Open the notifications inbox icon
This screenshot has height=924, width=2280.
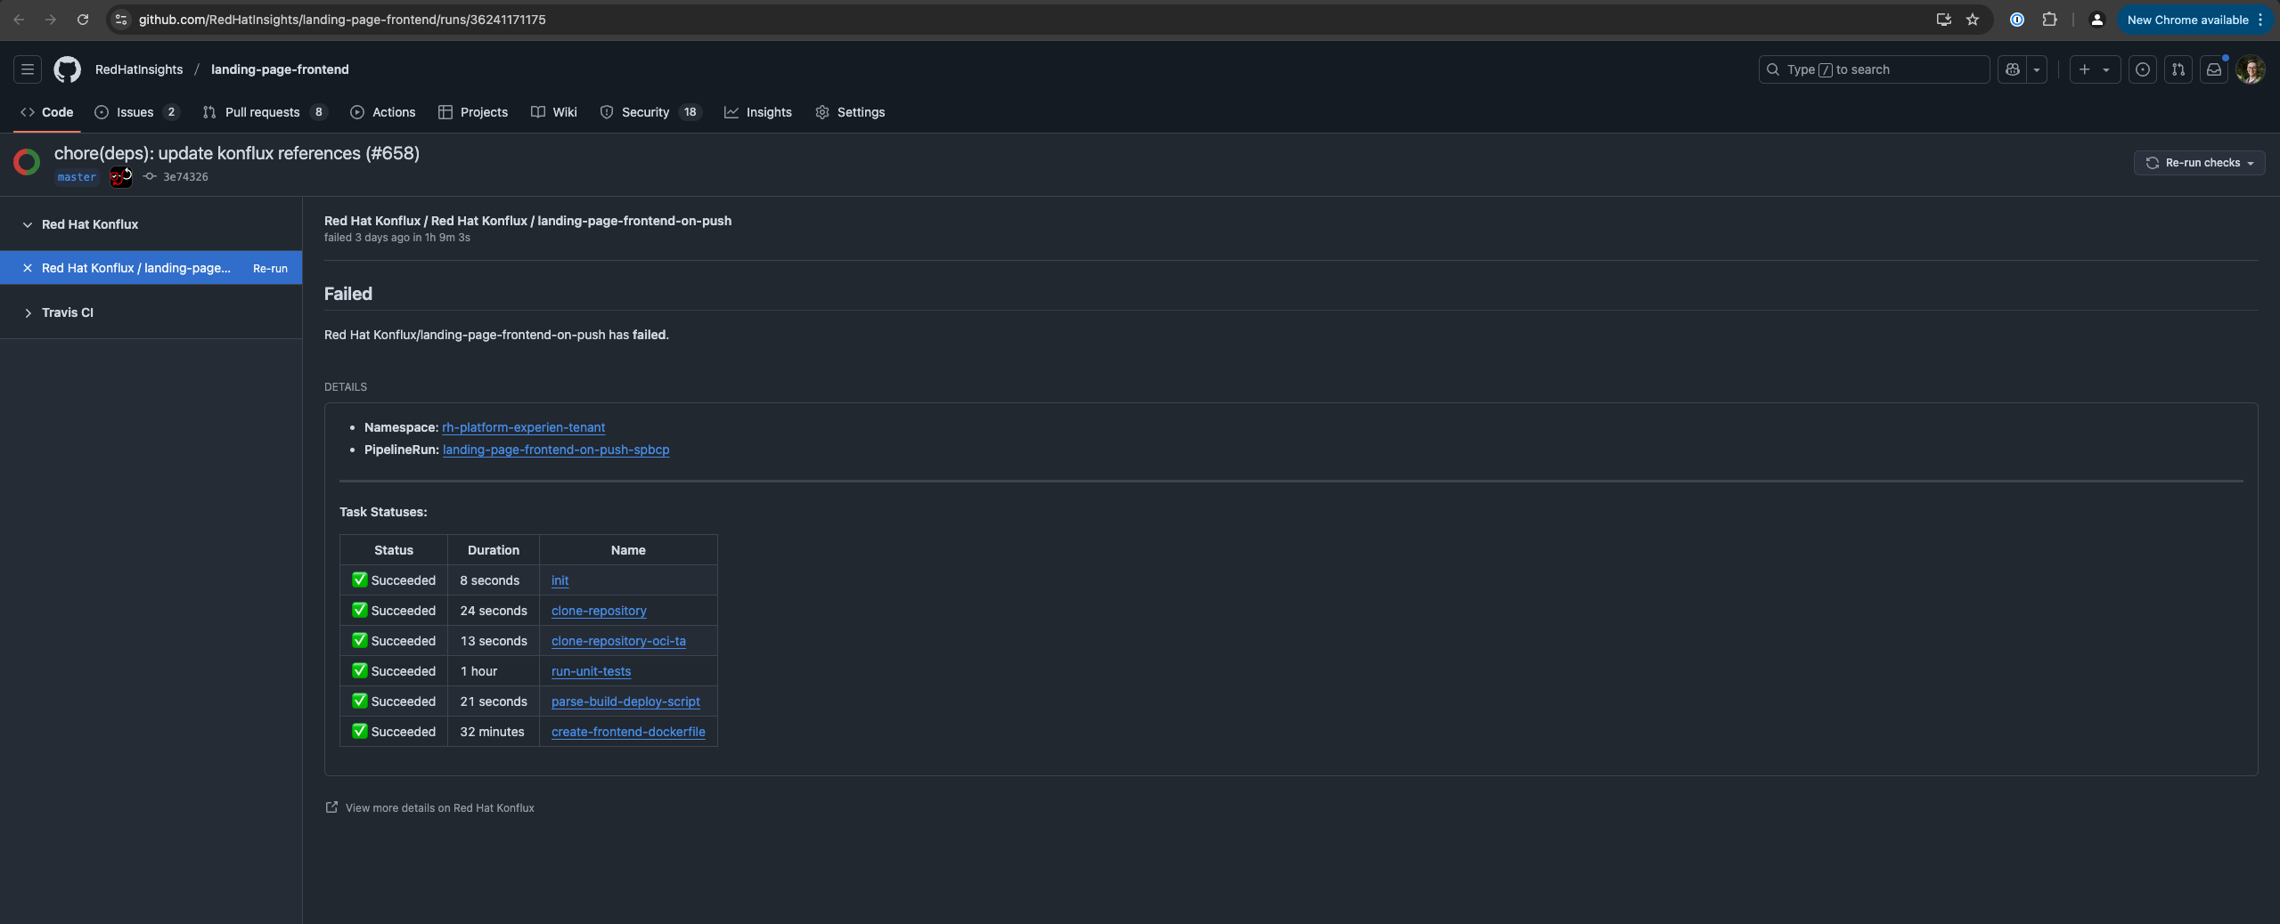pos(2214,69)
